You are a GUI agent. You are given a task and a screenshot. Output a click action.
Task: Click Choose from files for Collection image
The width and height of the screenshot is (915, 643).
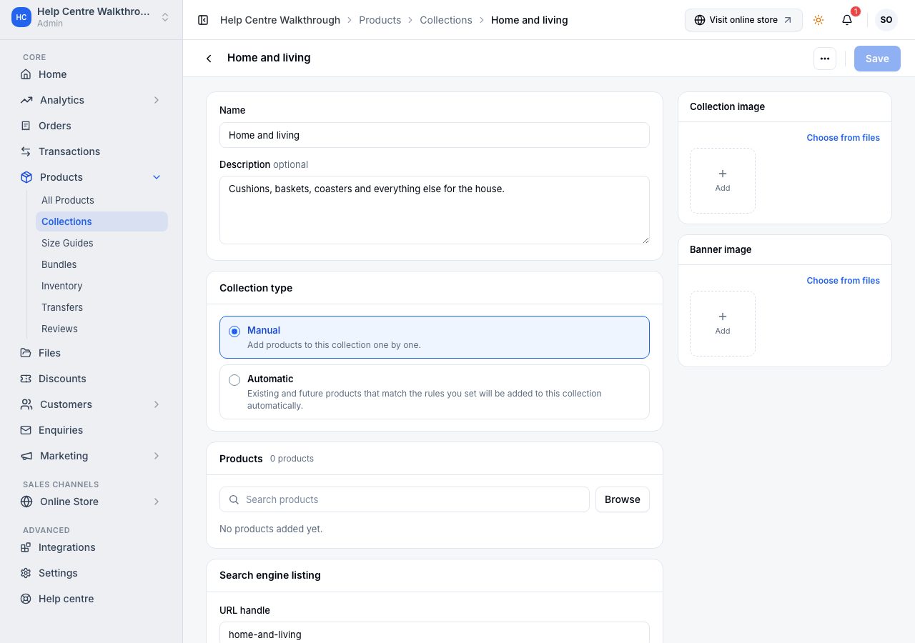pos(843,138)
